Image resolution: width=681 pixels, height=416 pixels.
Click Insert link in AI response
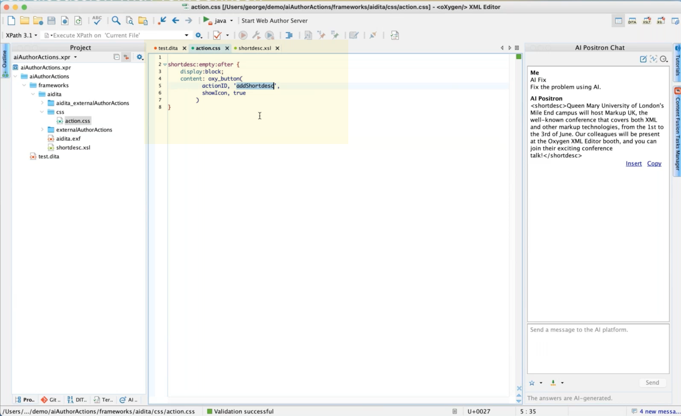pos(633,163)
